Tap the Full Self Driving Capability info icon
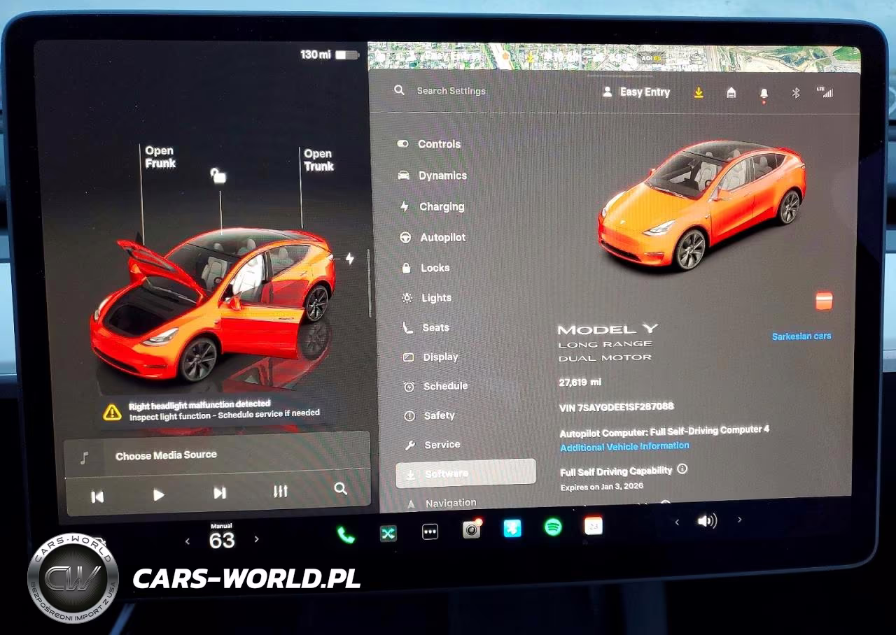 tap(682, 469)
